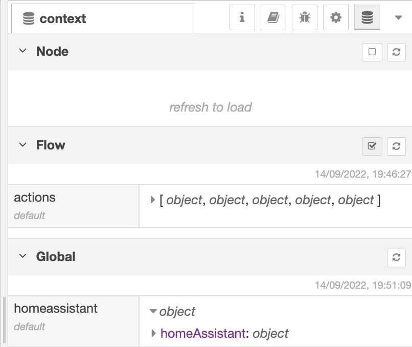Expand the actions array value
The width and height of the screenshot is (412, 347).
tap(153, 200)
